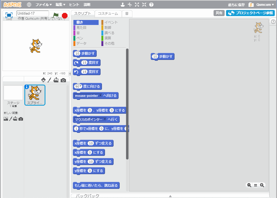The image size is (277, 198).
Task: Select the Duplicate stamp tool
Action: [x=122, y=5]
